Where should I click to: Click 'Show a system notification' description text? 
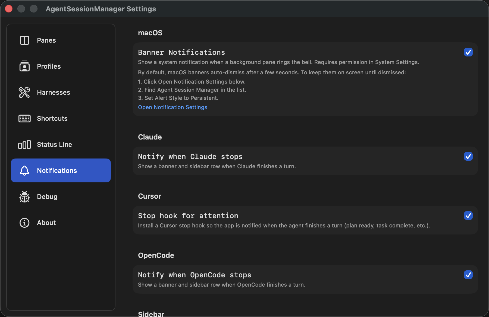pos(279,62)
